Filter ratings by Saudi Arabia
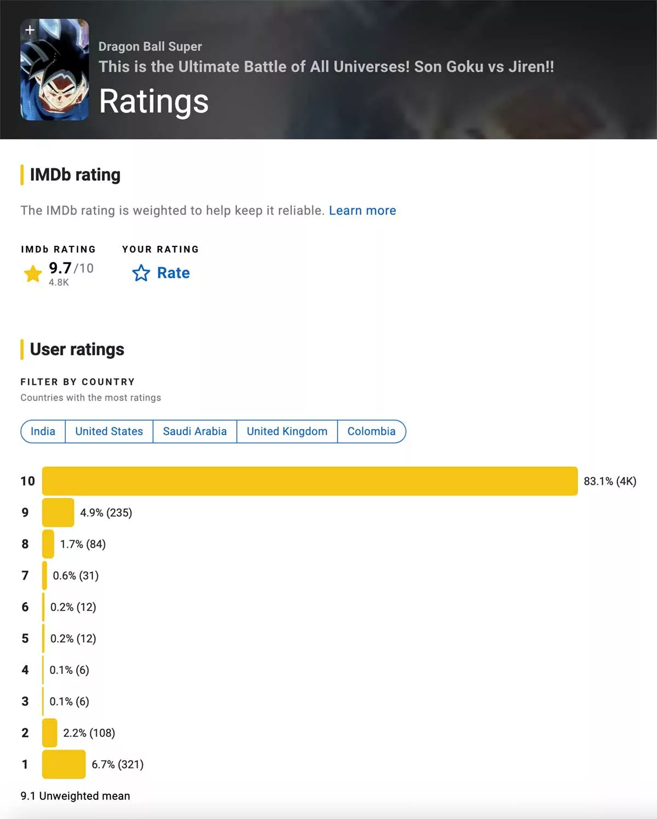657x819 pixels. point(195,431)
